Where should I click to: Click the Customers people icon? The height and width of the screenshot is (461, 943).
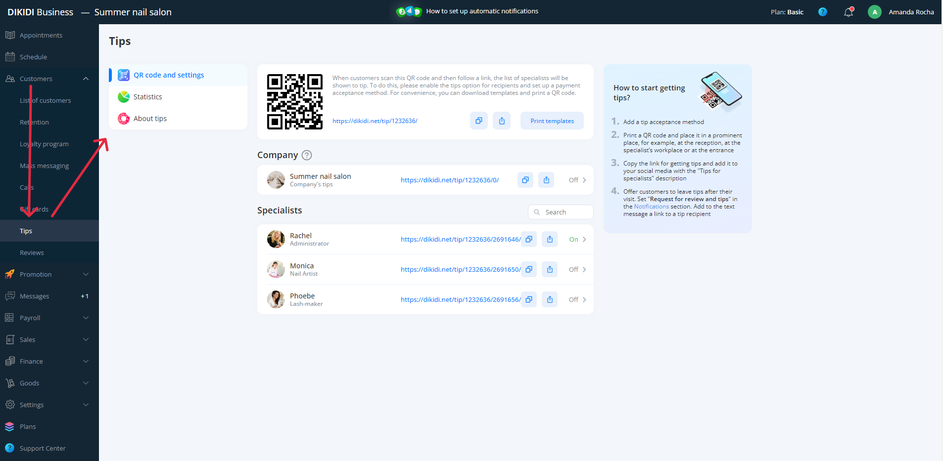(x=10, y=79)
